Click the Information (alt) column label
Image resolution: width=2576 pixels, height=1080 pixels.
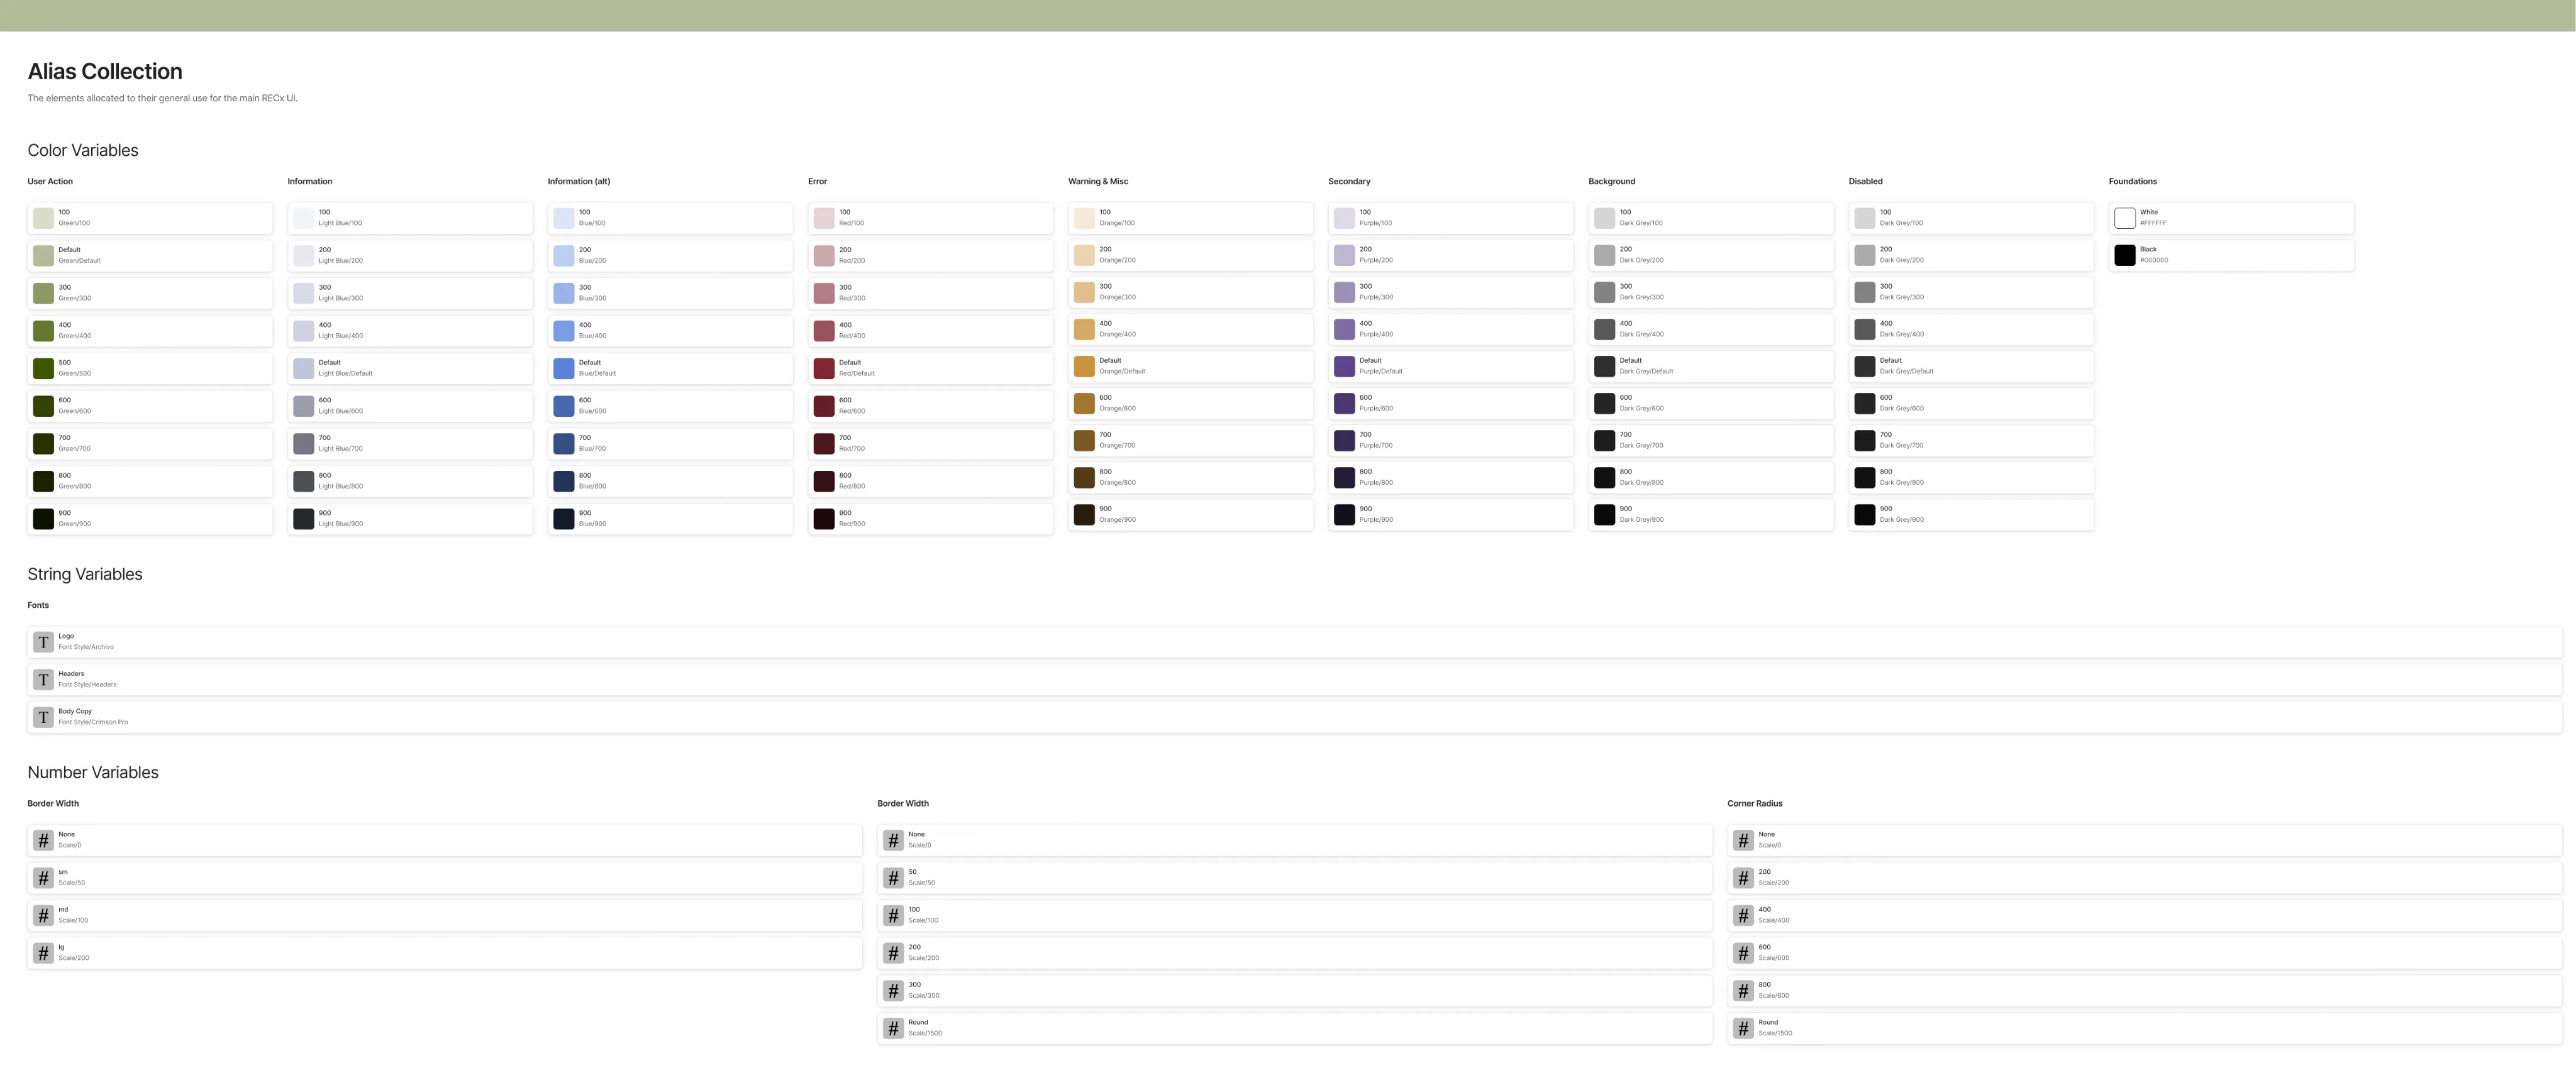pos(579,181)
